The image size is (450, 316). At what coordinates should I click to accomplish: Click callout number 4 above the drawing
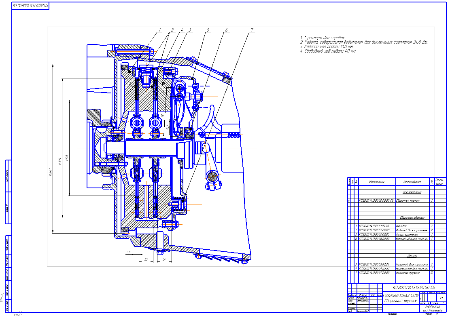(182, 30)
